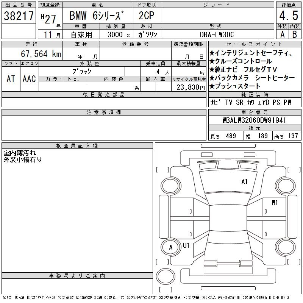Click sales point 純正ナビ フルセグTV
Image resolution: width=303 pixels, height=303 pixels.
[x=243, y=69]
